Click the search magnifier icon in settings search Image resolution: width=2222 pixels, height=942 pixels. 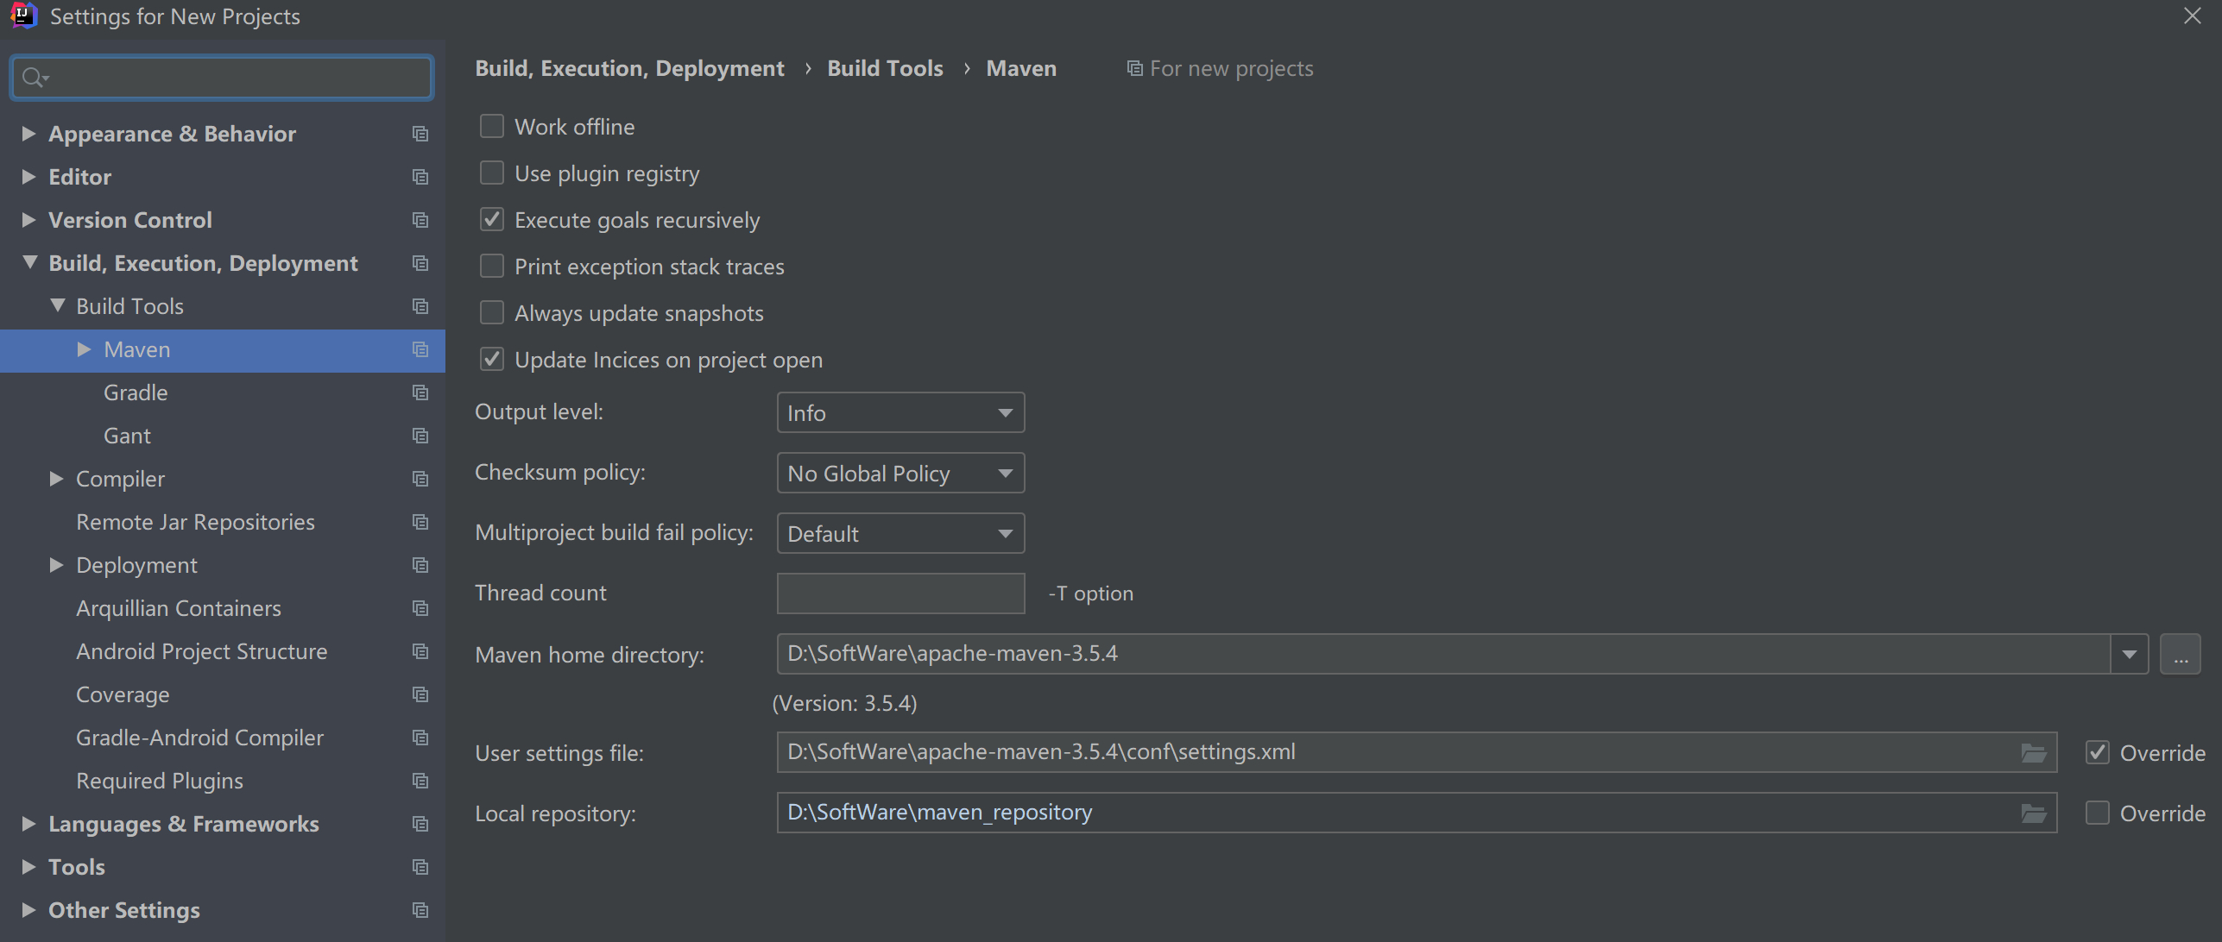pos(33,78)
